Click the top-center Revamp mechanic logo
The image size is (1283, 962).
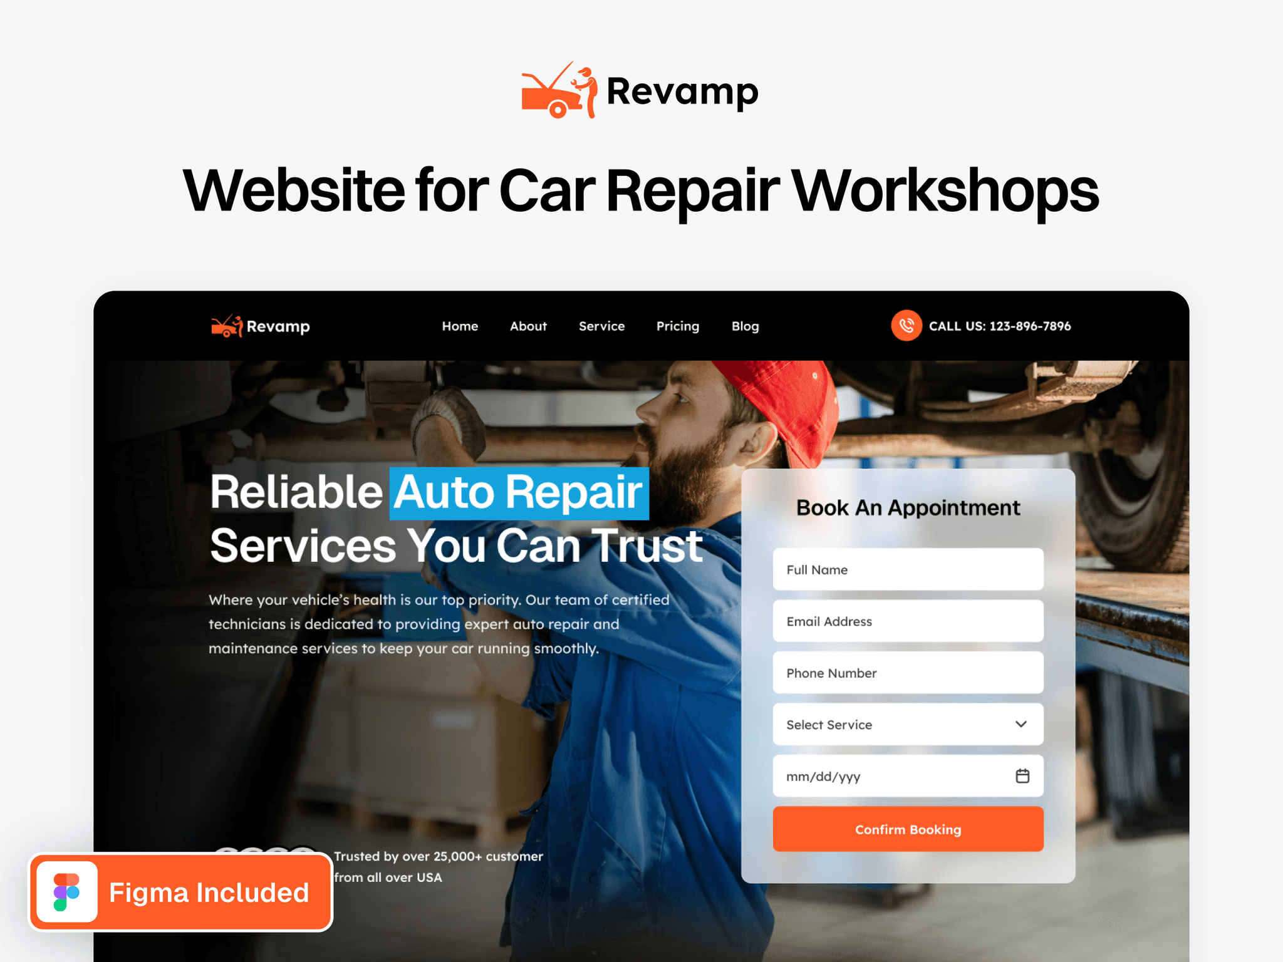pyautogui.click(x=641, y=91)
